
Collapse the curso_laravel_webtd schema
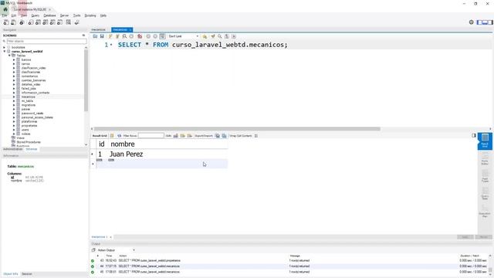[x=5, y=52]
